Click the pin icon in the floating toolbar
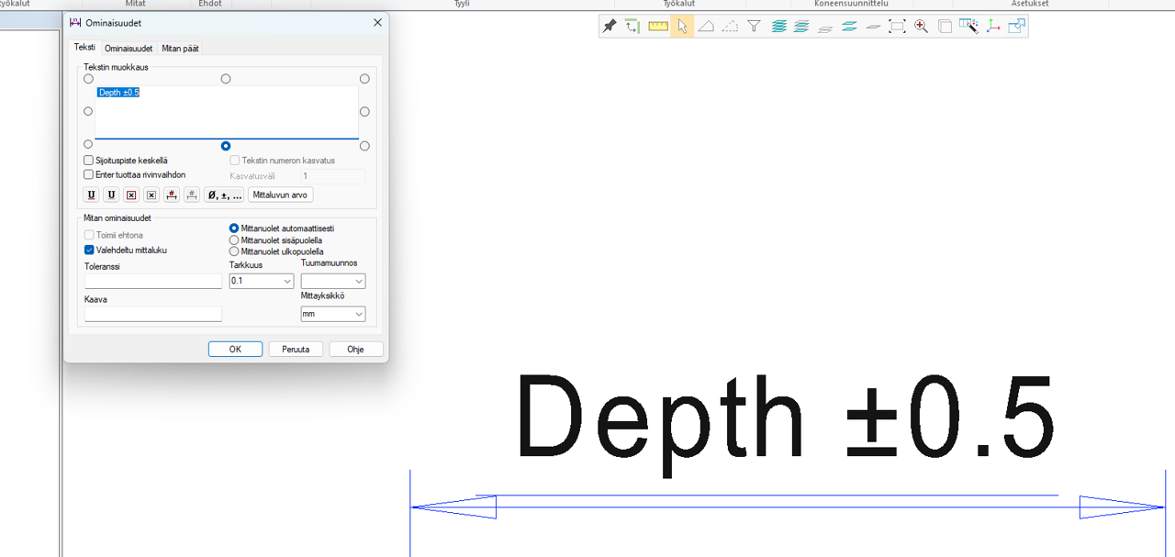This screenshot has width=1175, height=557. [x=609, y=27]
